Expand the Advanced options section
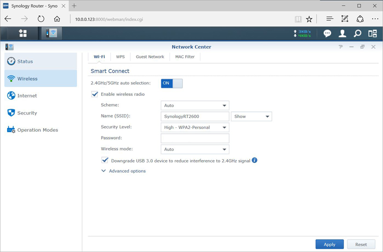Viewport: 383px width, 252px height. click(x=124, y=171)
